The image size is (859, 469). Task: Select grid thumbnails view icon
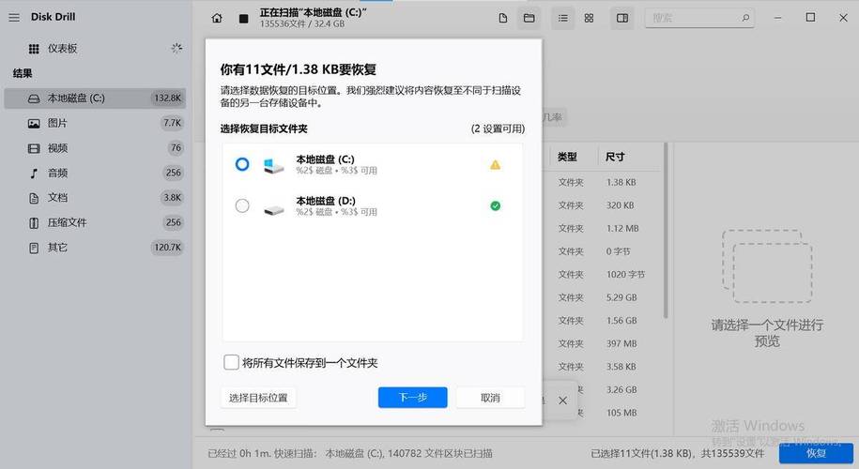pyautogui.click(x=589, y=18)
